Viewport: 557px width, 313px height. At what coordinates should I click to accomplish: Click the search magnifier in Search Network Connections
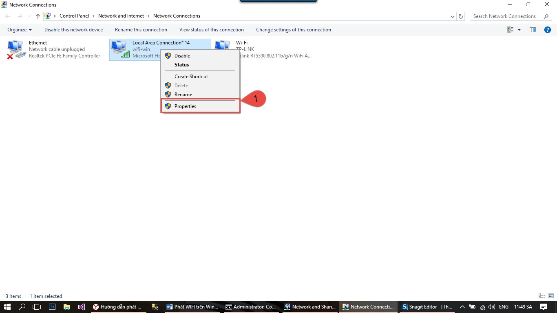(x=546, y=16)
